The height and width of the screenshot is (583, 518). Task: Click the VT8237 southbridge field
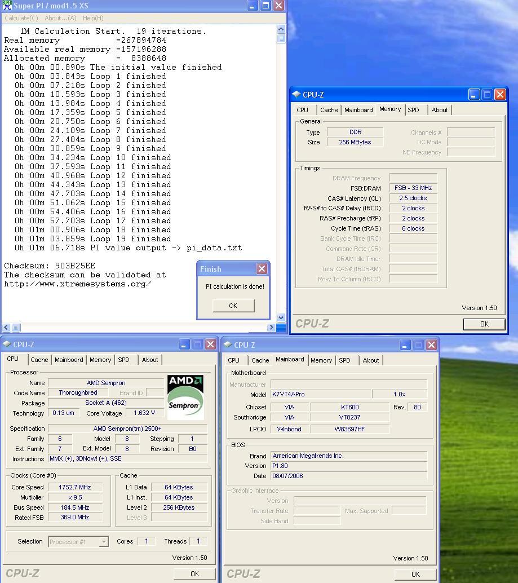(x=350, y=418)
